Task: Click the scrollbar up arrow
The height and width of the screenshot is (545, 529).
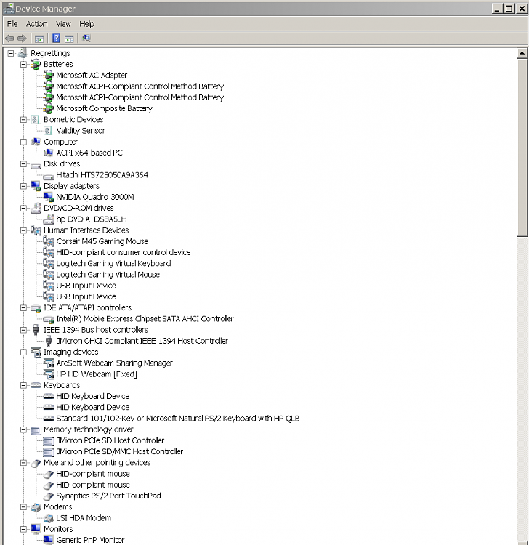Action: pos(522,53)
